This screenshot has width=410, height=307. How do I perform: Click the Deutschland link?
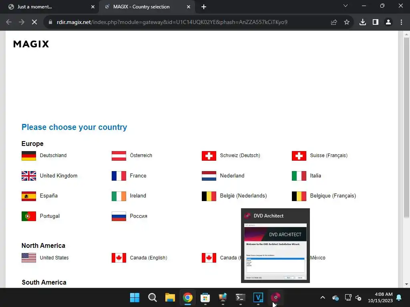pos(53,155)
